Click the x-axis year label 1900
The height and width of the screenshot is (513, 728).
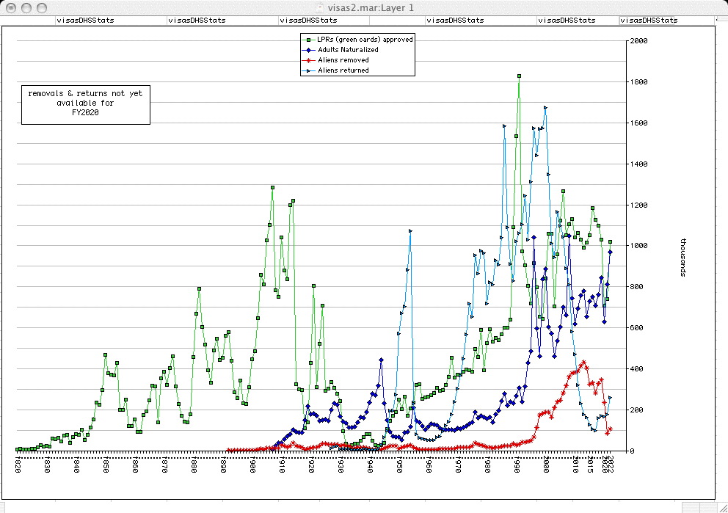point(252,465)
